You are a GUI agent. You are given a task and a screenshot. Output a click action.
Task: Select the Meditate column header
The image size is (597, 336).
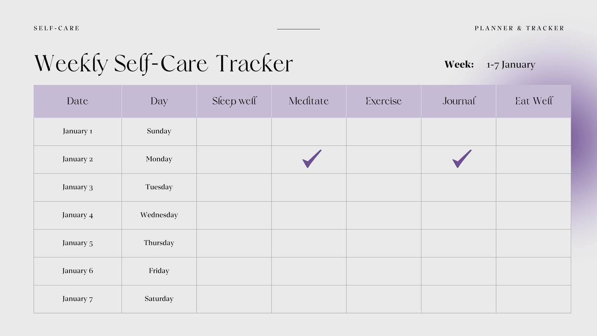309,101
